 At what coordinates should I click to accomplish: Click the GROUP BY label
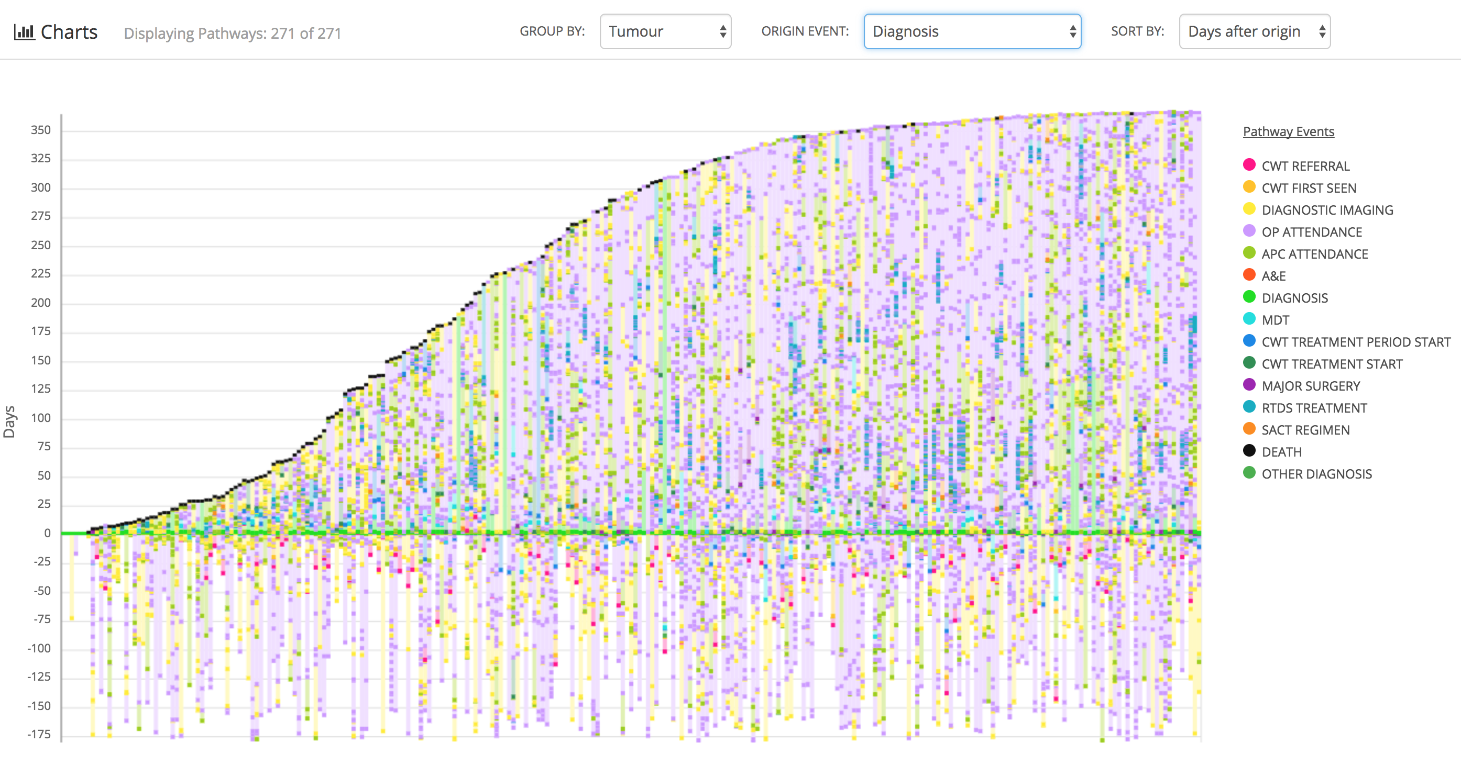(552, 31)
